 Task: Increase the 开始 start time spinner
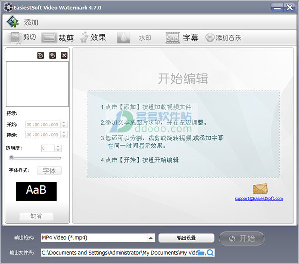point(64,123)
